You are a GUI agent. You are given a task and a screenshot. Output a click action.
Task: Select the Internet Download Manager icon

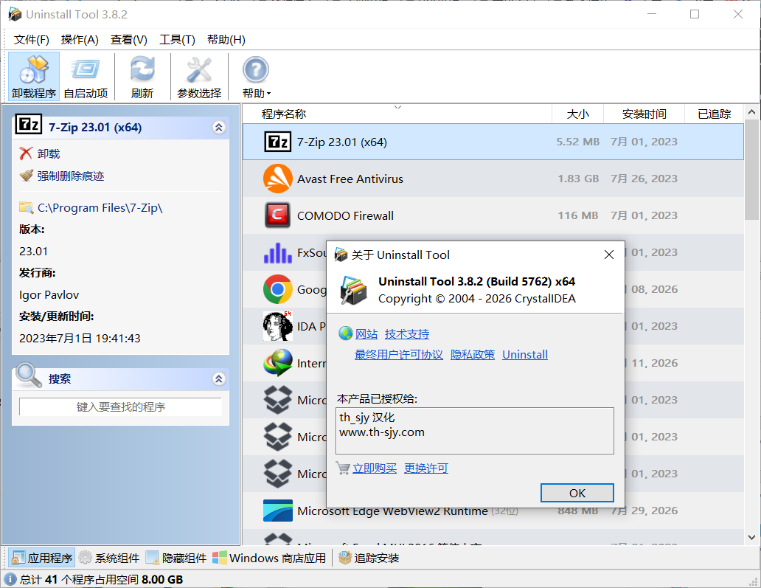coord(277,363)
